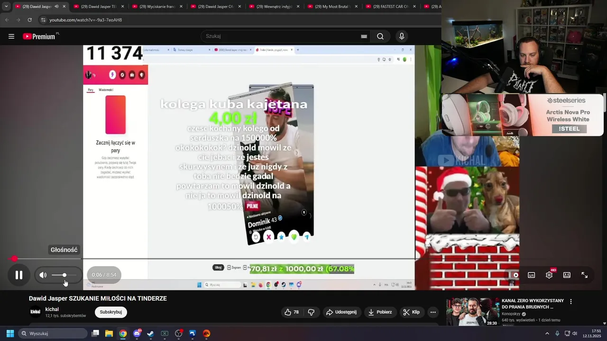Create a clip with Klip button

[411, 312]
